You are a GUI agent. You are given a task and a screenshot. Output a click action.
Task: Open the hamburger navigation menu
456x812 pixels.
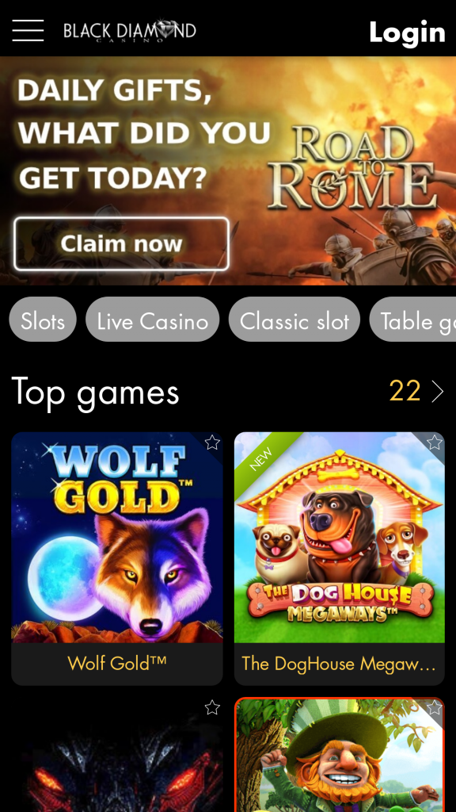click(x=28, y=30)
